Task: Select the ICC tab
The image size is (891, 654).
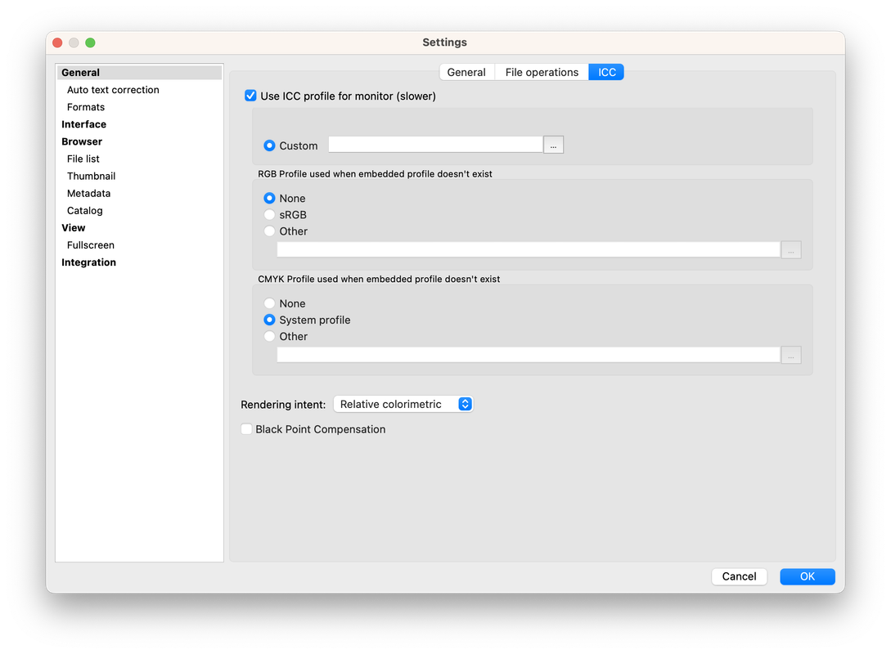Action: coord(606,72)
